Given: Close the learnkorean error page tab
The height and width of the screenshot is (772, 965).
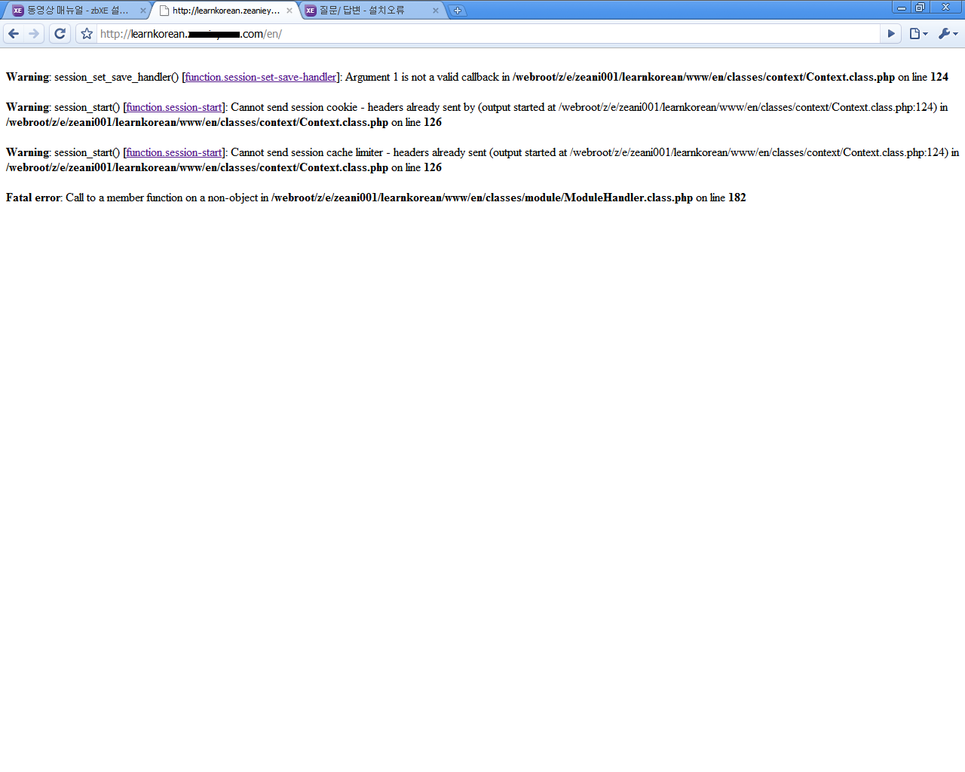Looking at the screenshot, I should tap(289, 11).
